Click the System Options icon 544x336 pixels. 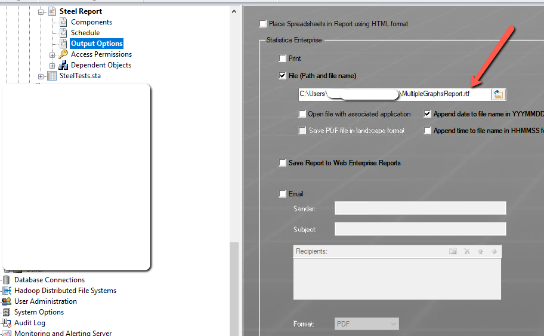[x=7, y=312]
